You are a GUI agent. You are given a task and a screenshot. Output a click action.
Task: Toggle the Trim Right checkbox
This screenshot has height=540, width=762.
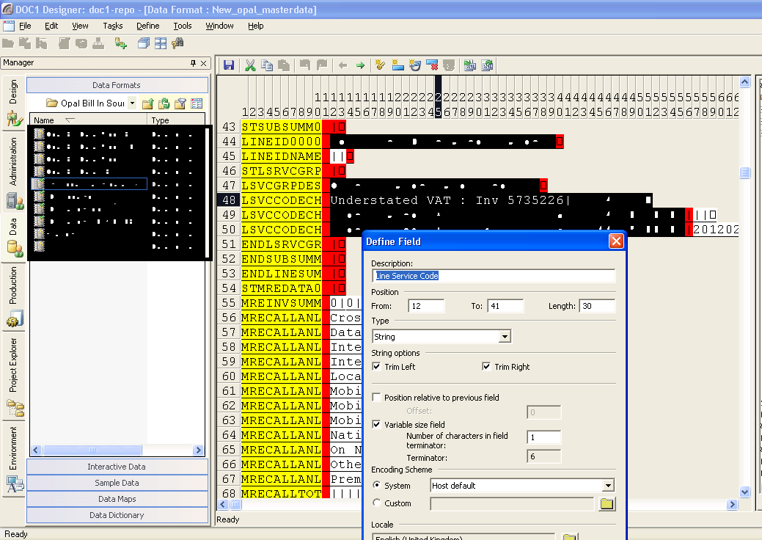click(486, 366)
